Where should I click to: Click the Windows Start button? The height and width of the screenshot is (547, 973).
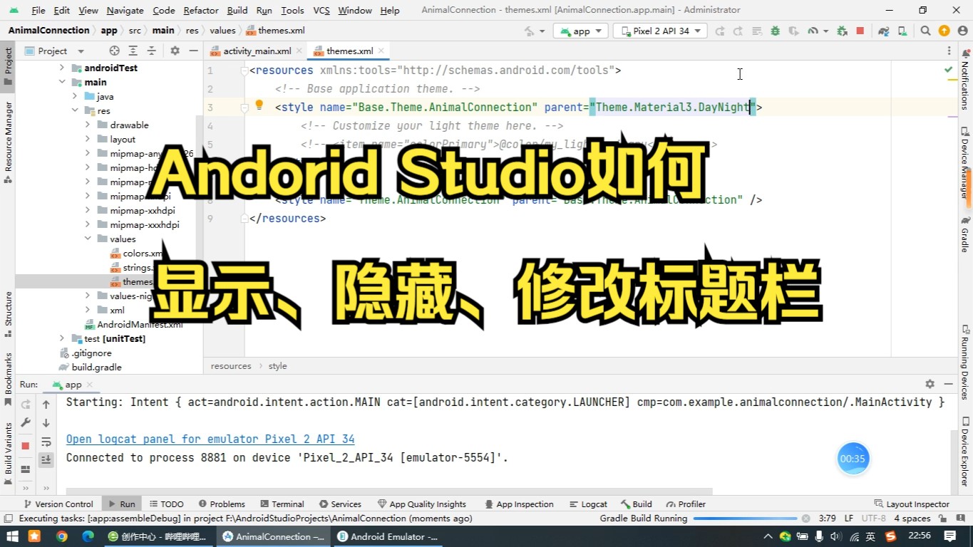[13, 536]
